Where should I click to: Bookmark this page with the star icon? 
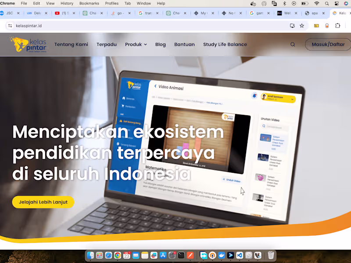(x=302, y=26)
